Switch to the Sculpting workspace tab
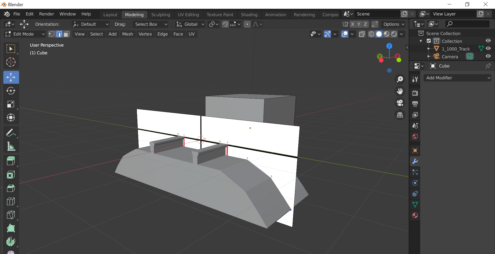The height and width of the screenshot is (254, 495). [161, 15]
